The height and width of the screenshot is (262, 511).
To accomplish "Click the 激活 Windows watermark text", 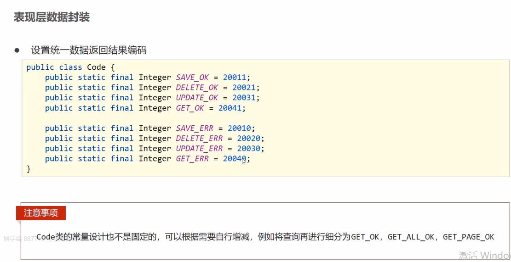I will pos(484,255).
